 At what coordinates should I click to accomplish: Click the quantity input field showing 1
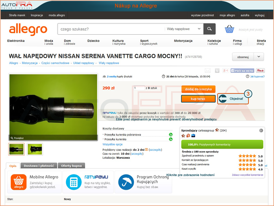coord(139,88)
